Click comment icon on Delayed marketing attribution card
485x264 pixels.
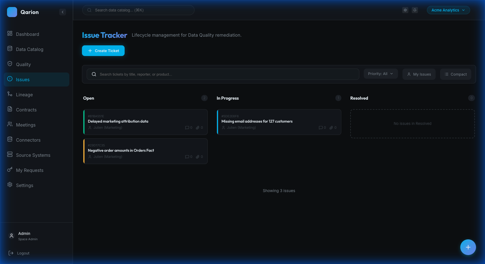coord(187,128)
